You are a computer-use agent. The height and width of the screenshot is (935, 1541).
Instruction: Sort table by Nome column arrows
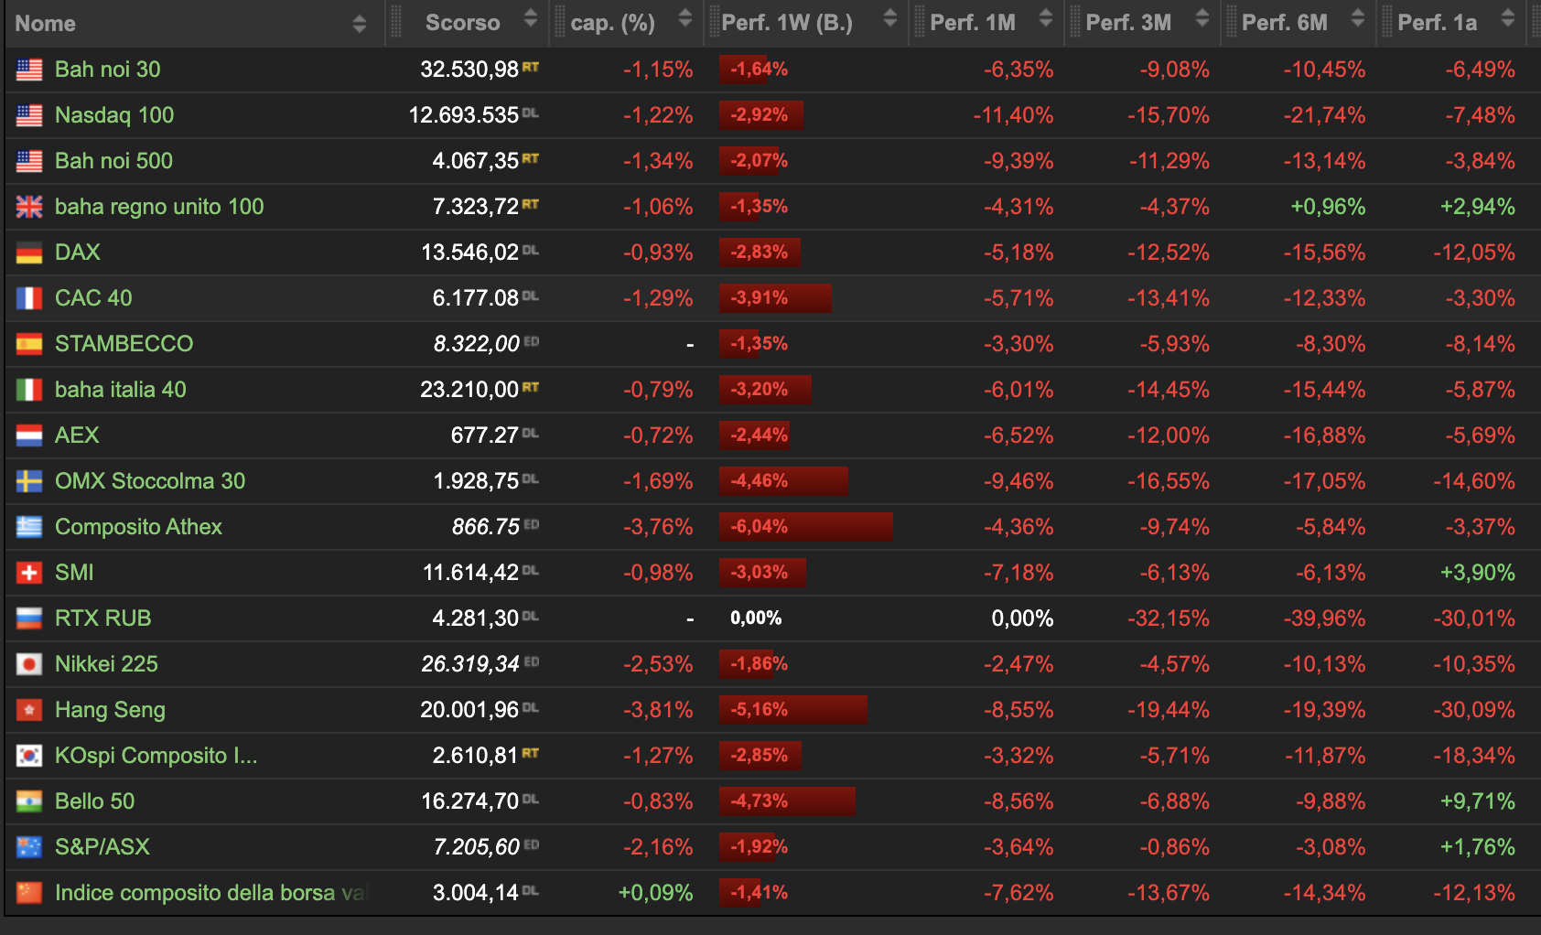point(360,24)
